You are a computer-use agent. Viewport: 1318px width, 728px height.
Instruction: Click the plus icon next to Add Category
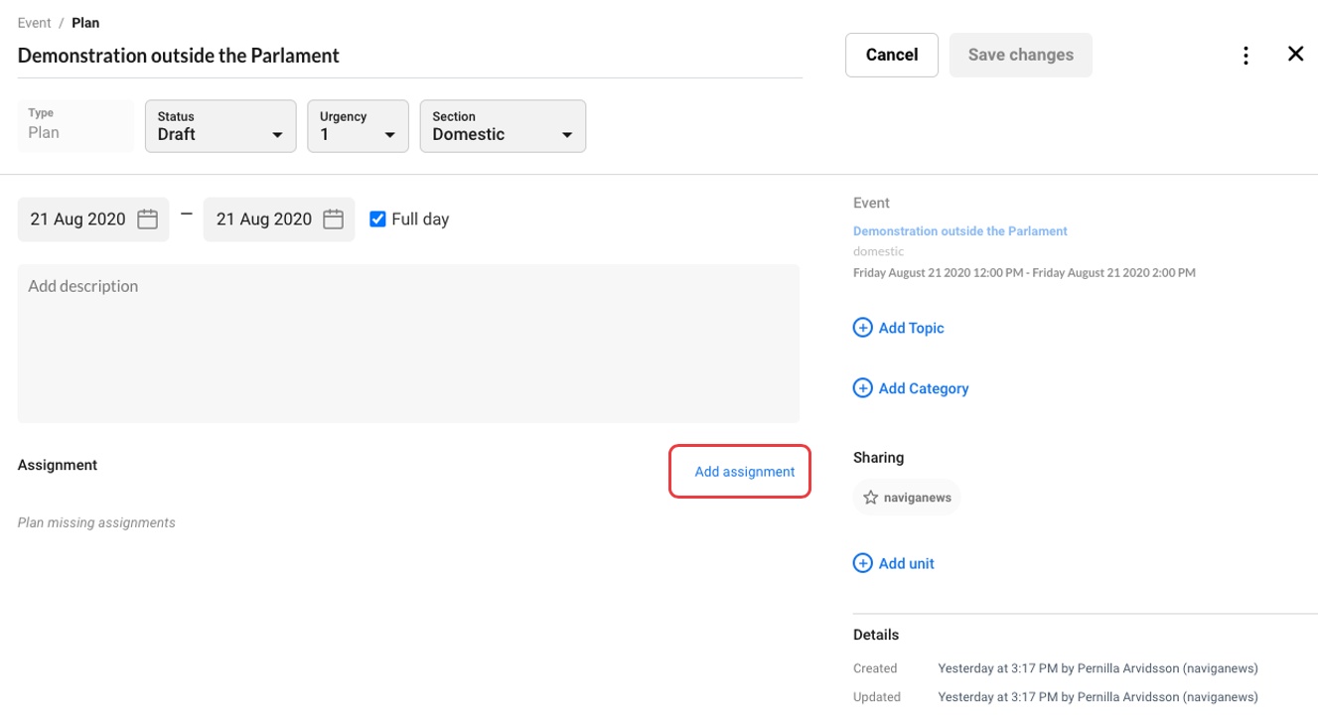click(x=863, y=387)
